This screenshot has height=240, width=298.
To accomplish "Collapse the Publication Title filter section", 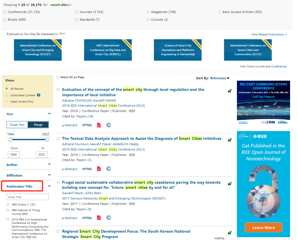I will coord(49,186).
